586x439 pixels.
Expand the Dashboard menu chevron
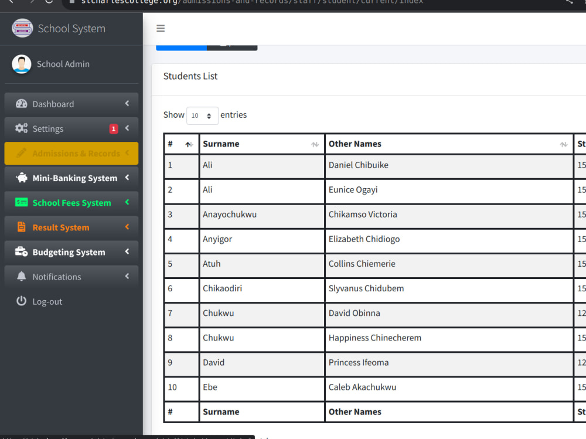127,103
